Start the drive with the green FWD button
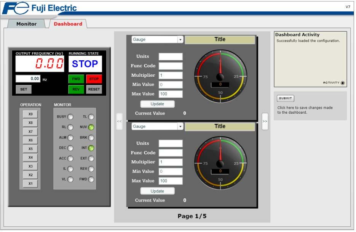Image resolution: width=356 pixels, height=232 pixels. click(x=76, y=79)
